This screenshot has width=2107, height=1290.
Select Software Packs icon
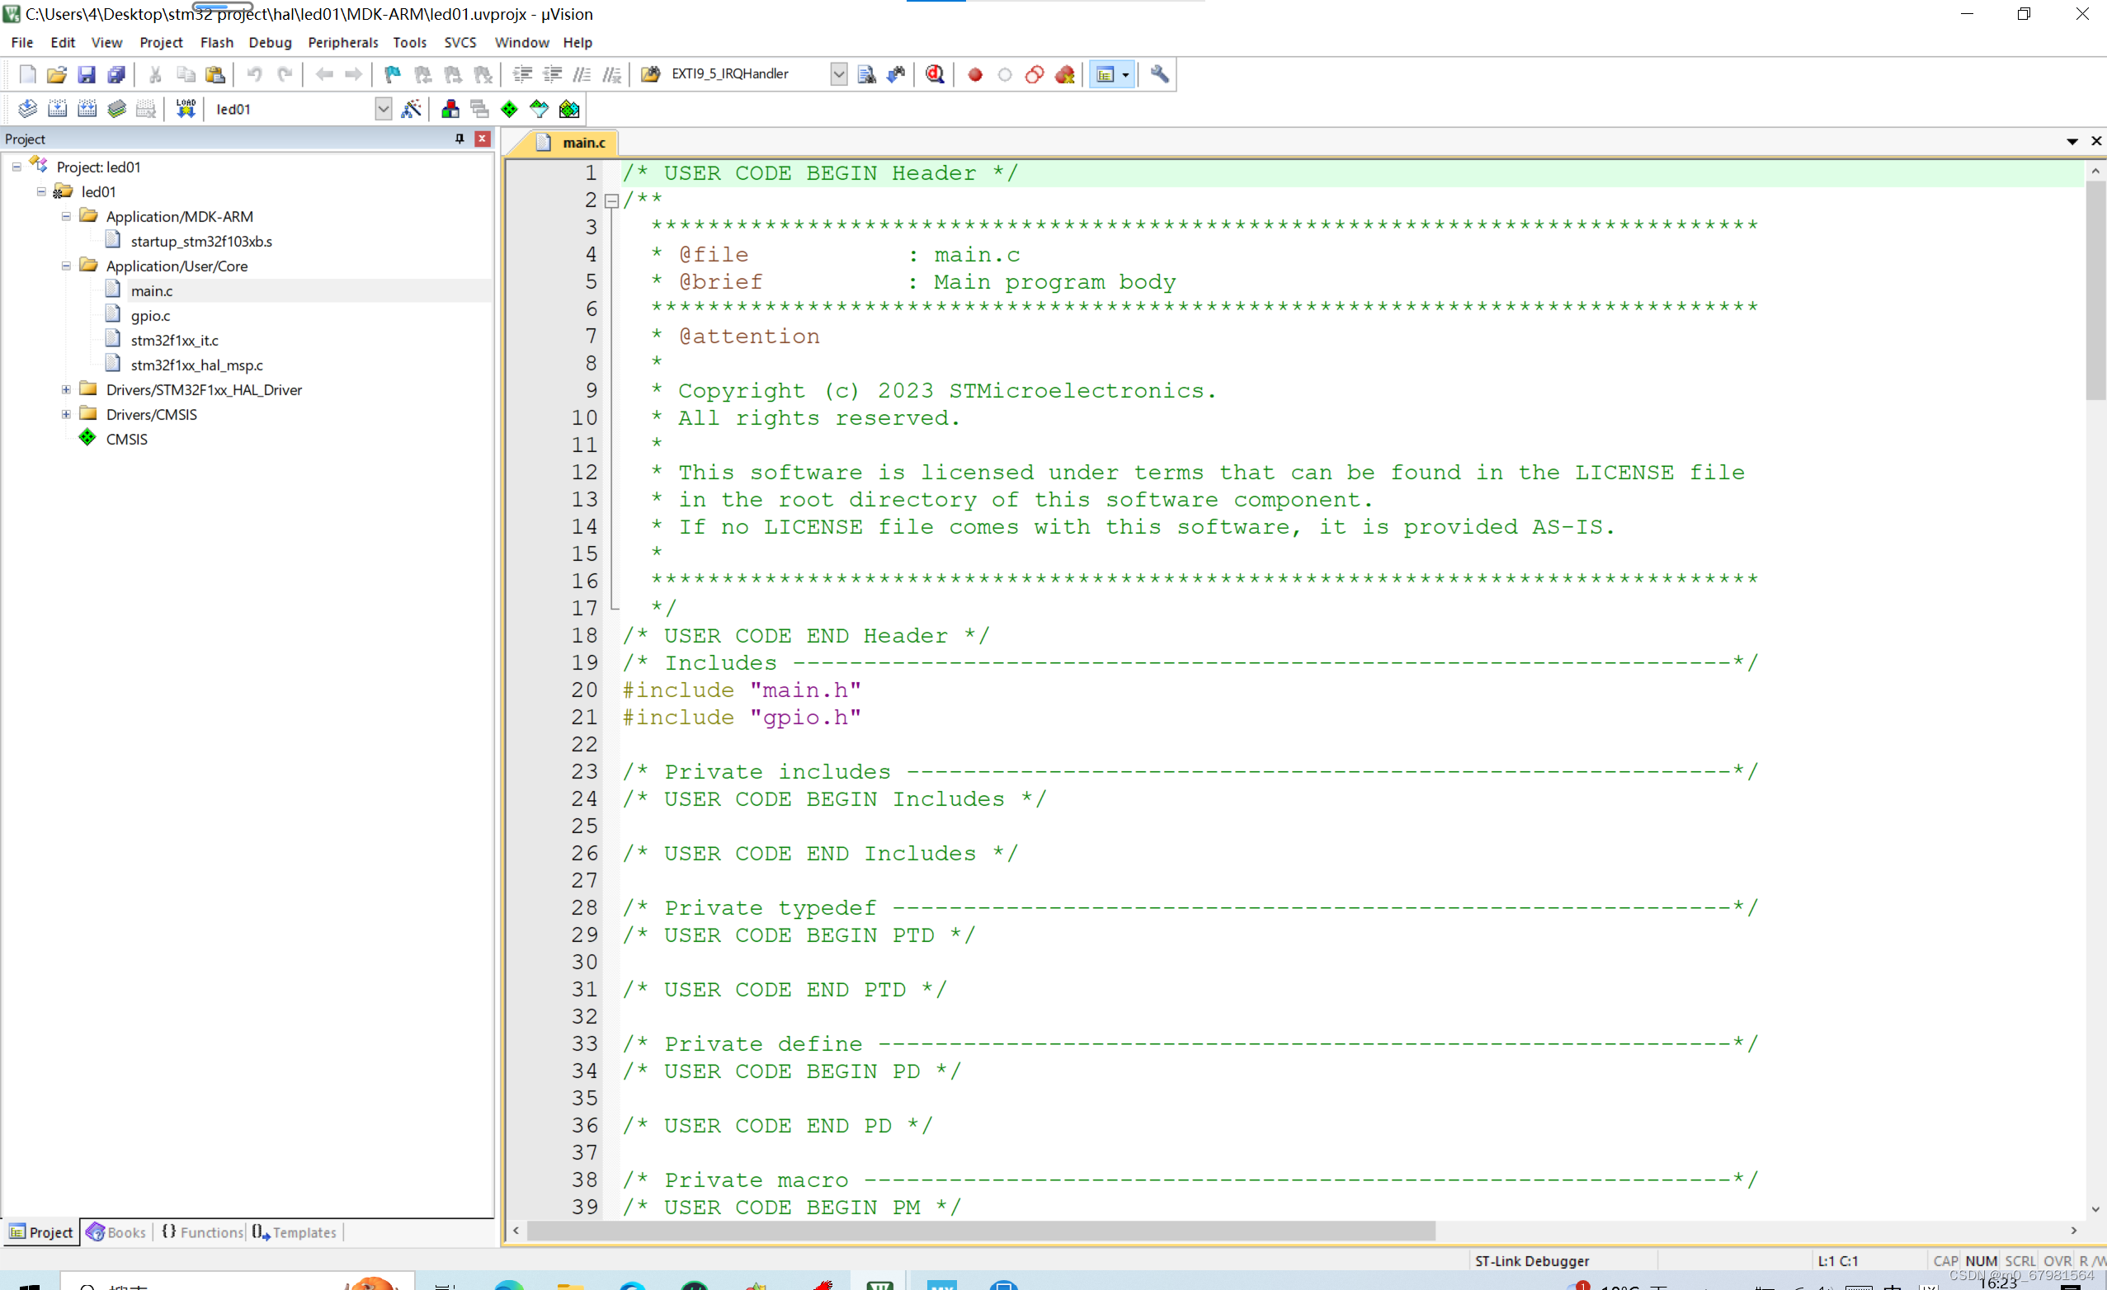(x=539, y=109)
